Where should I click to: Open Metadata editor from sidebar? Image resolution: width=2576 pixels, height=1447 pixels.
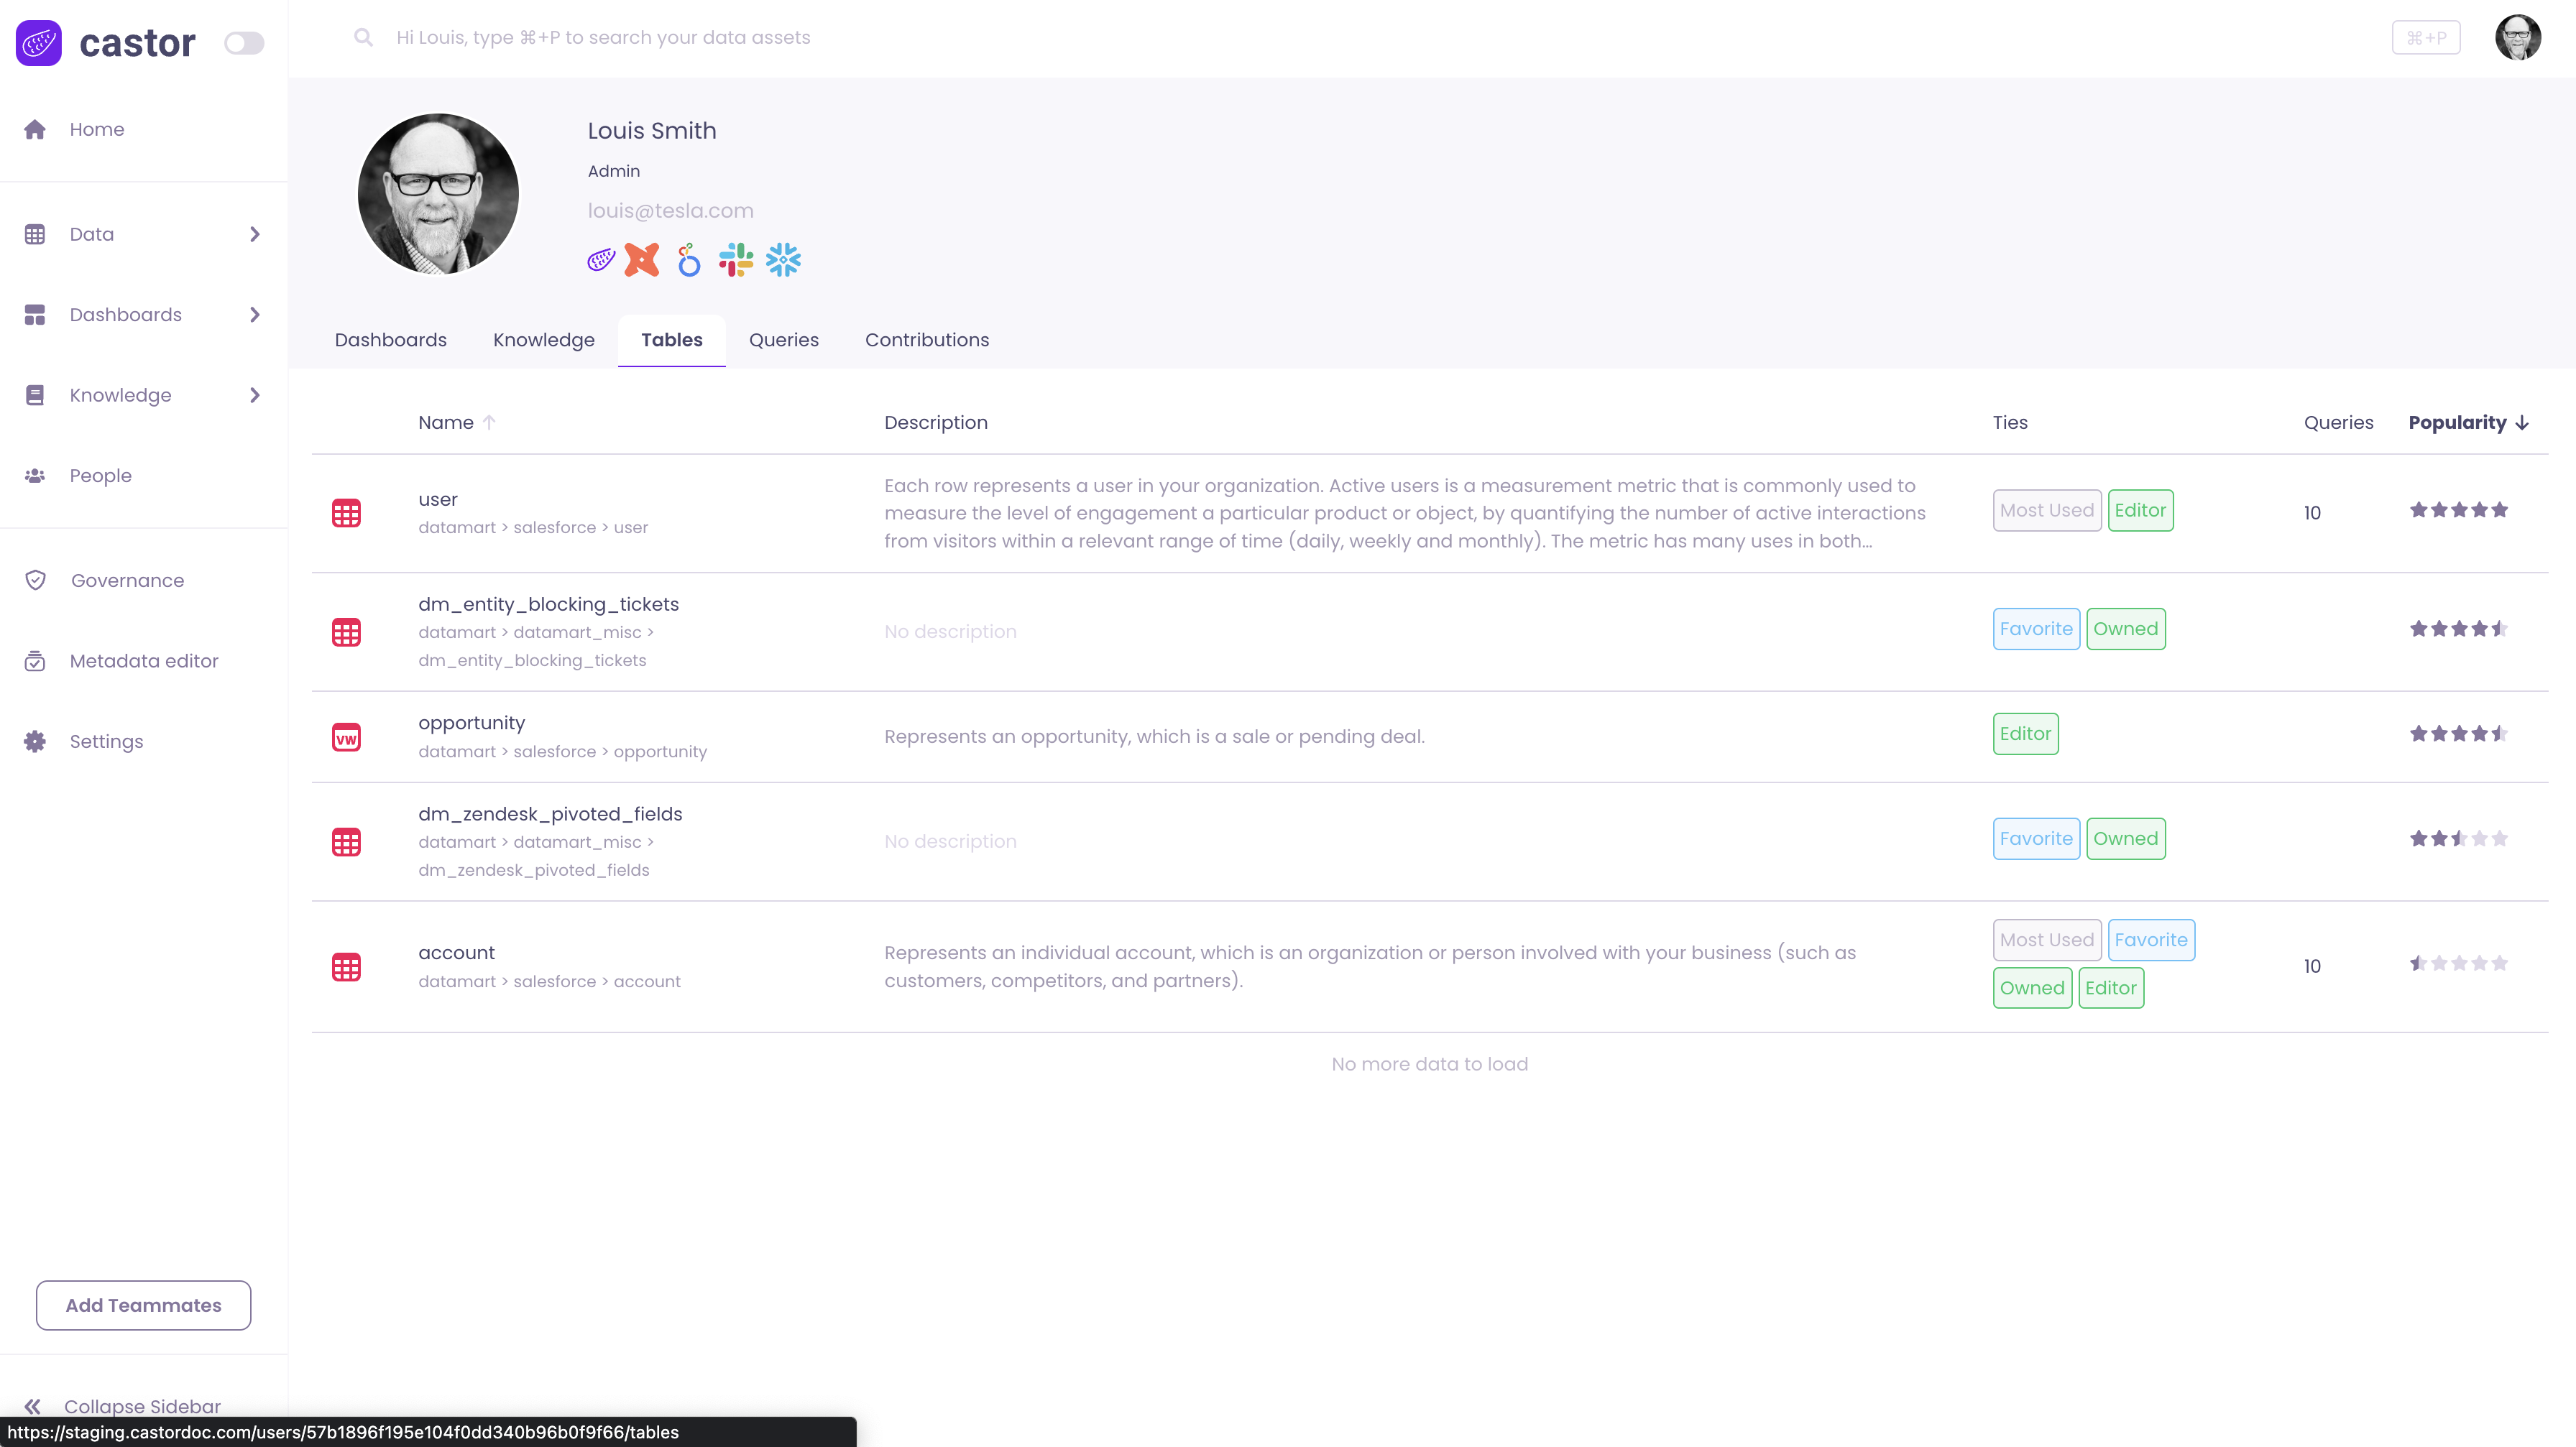[x=143, y=660]
